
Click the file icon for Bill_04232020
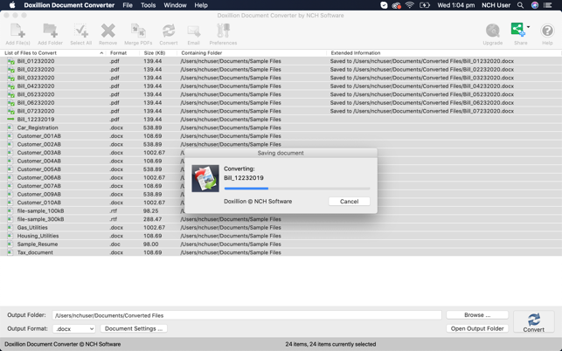coord(10,86)
